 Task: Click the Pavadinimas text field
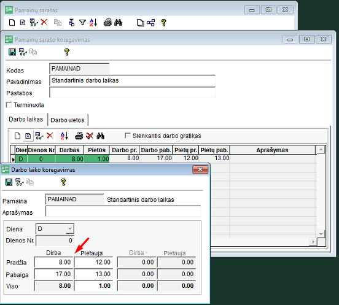(132, 80)
